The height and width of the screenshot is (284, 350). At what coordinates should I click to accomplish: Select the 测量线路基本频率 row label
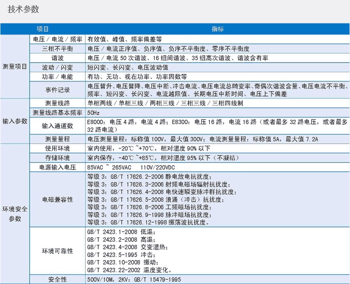click(x=57, y=112)
